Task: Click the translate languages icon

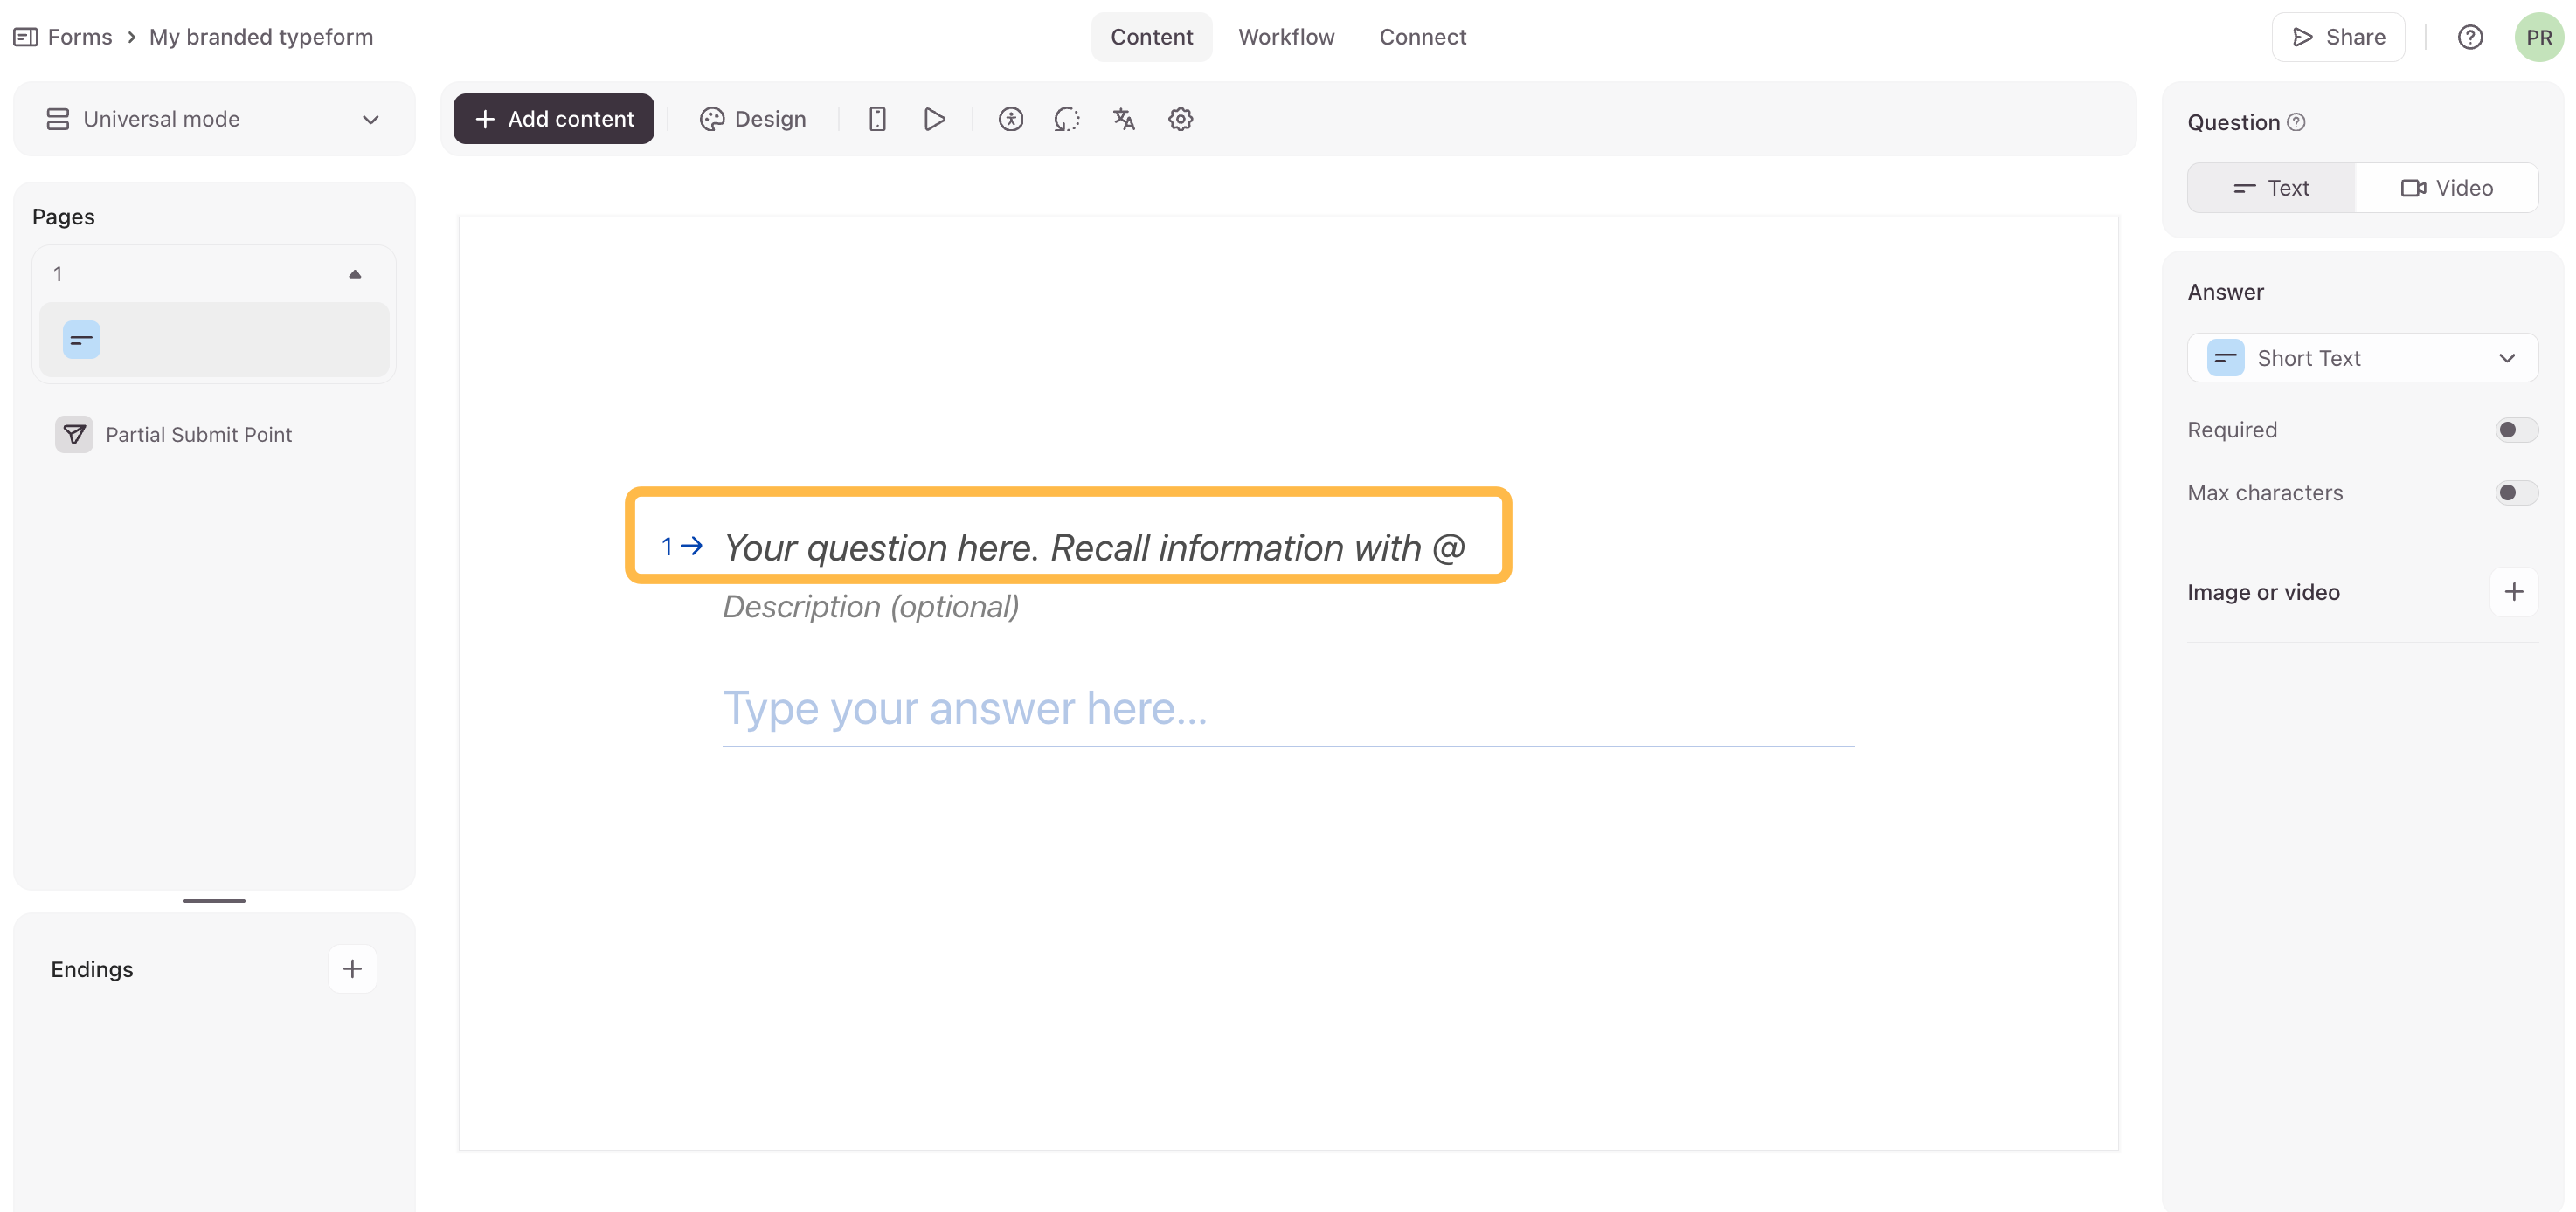Action: 1123,119
